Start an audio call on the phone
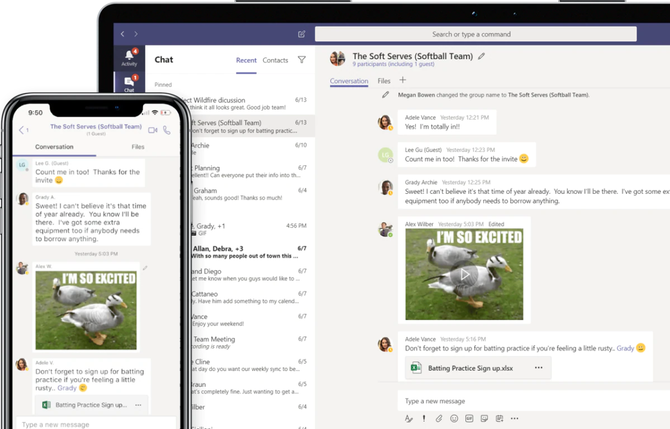Screen dimensions: 670x429 coord(167,130)
